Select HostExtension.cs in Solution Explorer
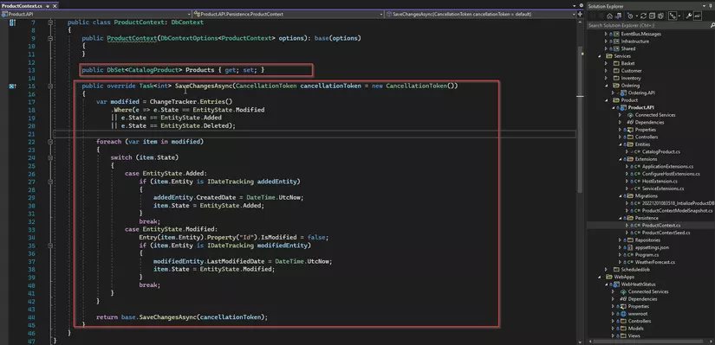Screen dimensions: 715x345 [x=660, y=182]
